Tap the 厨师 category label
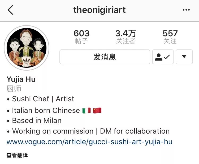Viewport: 199px width, 164px height. coord(14,89)
